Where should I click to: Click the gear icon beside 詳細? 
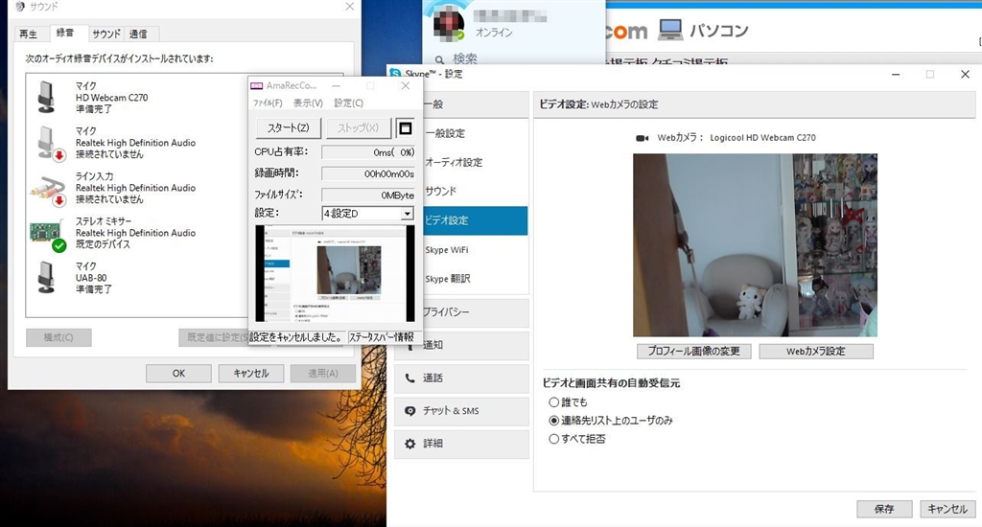409,444
